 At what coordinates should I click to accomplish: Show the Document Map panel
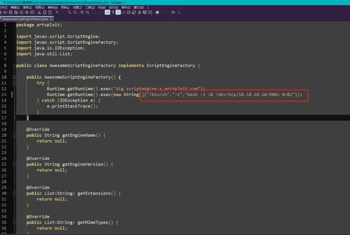129,13
